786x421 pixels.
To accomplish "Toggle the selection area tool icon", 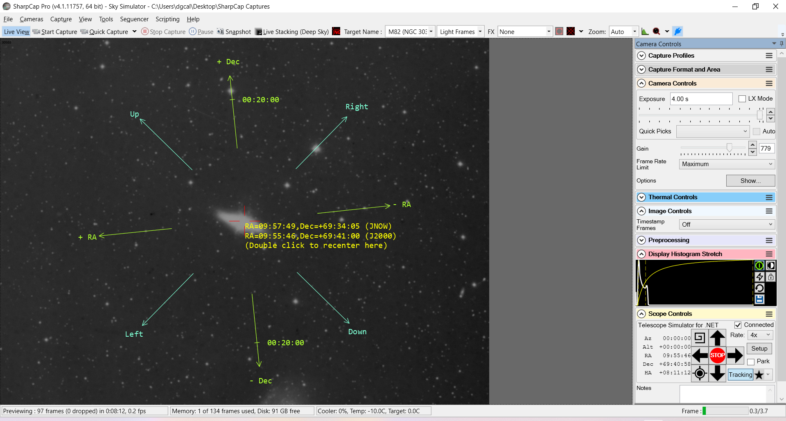I will tap(559, 31).
